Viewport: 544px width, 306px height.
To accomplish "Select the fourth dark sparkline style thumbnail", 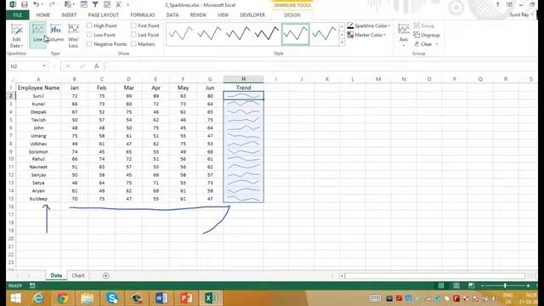I will [x=266, y=34].
